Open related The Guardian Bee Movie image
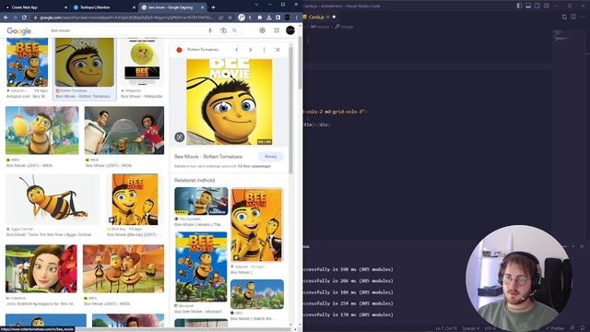590x332 pixels. [x=201, y=201]
